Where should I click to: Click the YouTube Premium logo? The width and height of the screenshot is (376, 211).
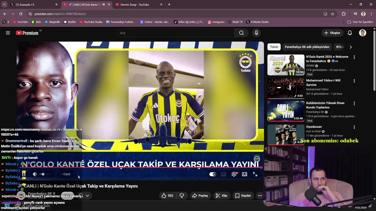(x=27, y=33)
